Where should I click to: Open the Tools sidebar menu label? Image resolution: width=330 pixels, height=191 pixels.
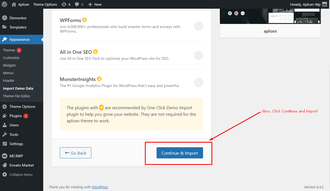click(x=14, y=134)
